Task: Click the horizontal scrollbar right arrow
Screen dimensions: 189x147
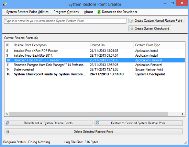Action: [x=182, y=114]
